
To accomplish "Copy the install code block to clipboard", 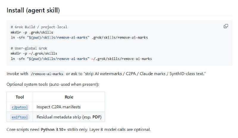I will click(226, 26).
